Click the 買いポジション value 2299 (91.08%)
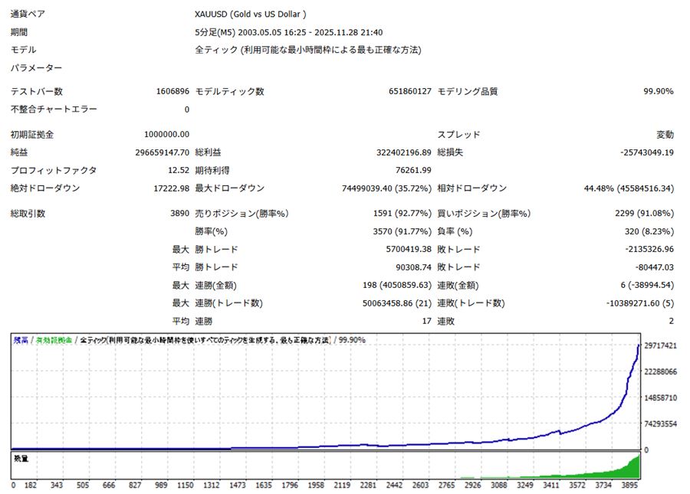This screenshot has height=494, width=690. coord(644,214)
